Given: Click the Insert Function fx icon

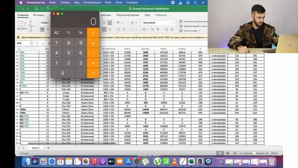Looking at the screenshot, I should coord(49,43).
